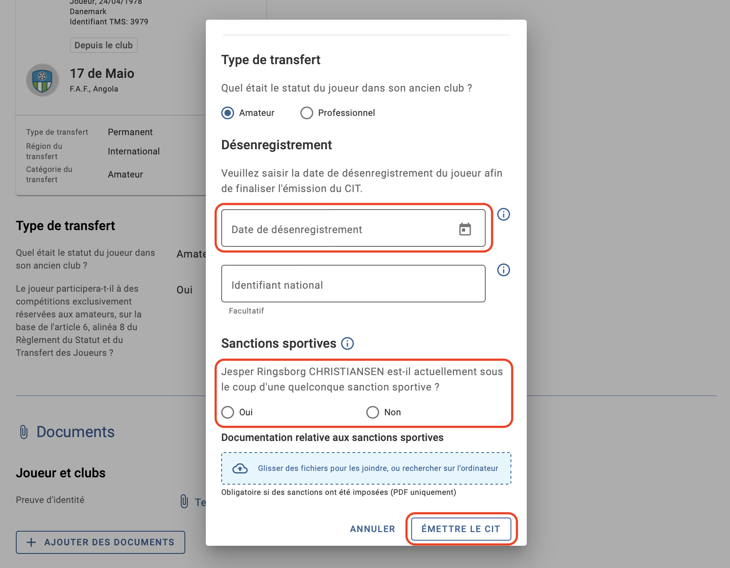Choose Oui for sanction sportive
Image resolution: width=730 pixels, height=568 pixels.
[228, 412]
